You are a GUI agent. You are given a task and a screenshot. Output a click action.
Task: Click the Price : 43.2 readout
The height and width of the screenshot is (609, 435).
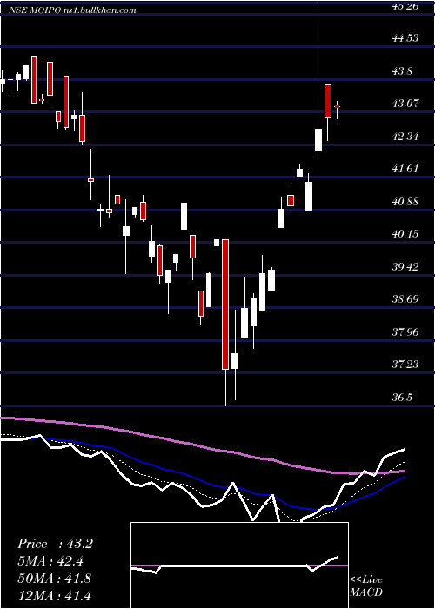point(55,544)
